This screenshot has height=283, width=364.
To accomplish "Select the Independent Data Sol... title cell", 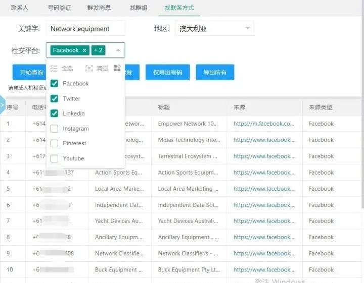I will pyautogui.click(x=188, y=205).
